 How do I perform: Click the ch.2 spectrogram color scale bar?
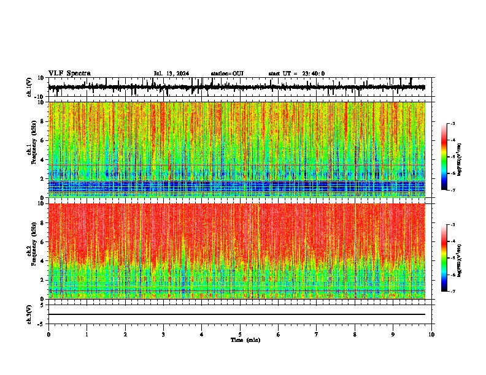(x=444, y=258)
